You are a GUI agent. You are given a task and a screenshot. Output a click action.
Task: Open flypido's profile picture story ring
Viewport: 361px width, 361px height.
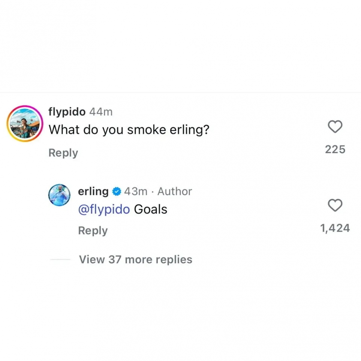pos(24,123)
